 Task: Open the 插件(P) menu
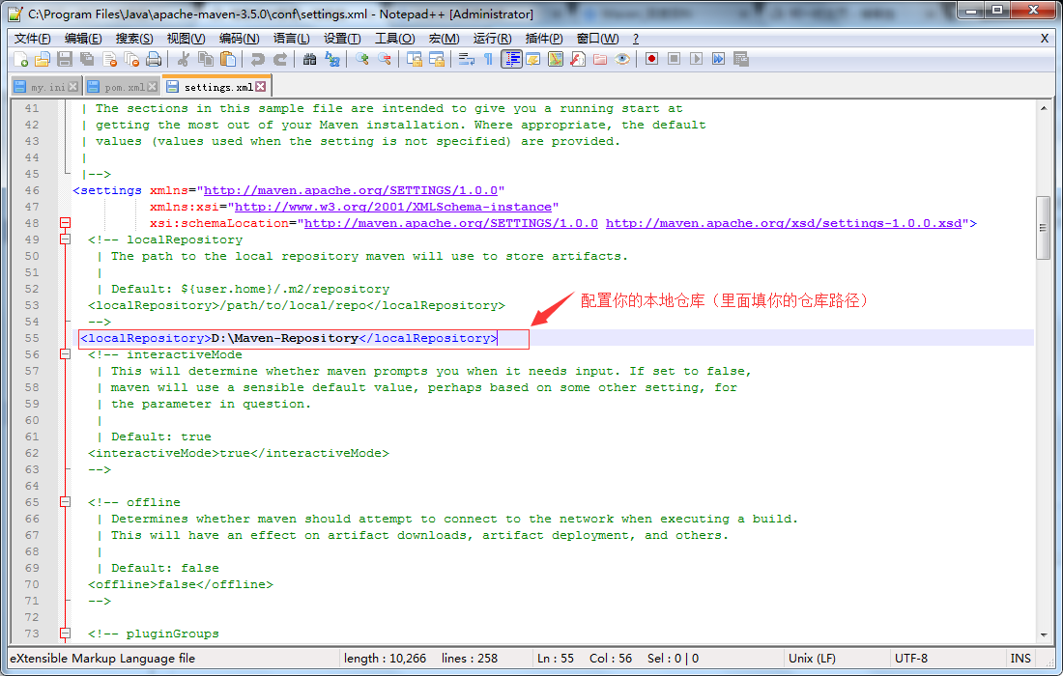[544, 39]
